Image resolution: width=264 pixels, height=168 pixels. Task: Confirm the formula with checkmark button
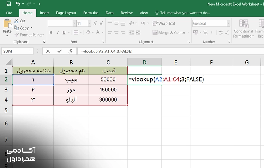click(59, 51)
